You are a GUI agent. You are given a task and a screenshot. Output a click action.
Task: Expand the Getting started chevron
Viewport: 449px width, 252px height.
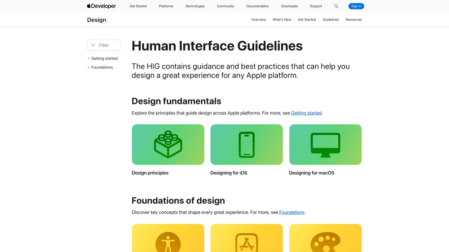pyautogui.click(x=89, y=58)
